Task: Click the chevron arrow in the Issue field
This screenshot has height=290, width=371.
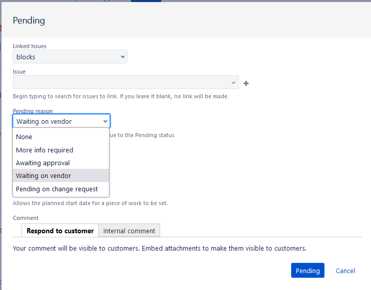Action: [x=234, y=82]
